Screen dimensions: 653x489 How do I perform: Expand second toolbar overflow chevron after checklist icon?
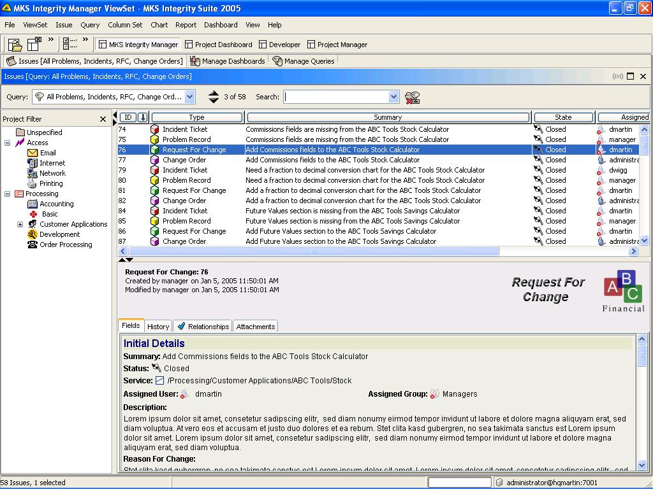(85, 39)
